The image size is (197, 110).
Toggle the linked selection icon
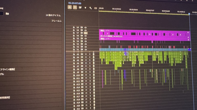(x=80, y=8)
